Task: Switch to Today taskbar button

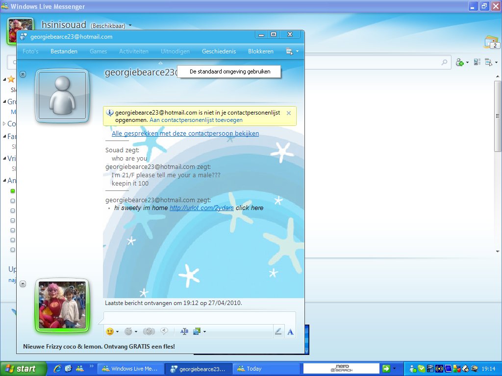Action: click(267, 369)
